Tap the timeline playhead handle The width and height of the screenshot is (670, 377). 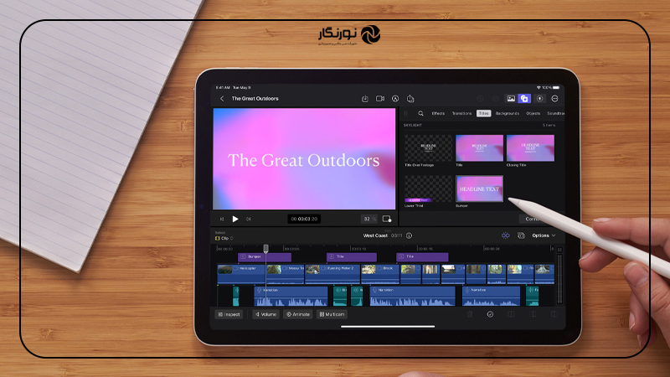pos(265,248)
